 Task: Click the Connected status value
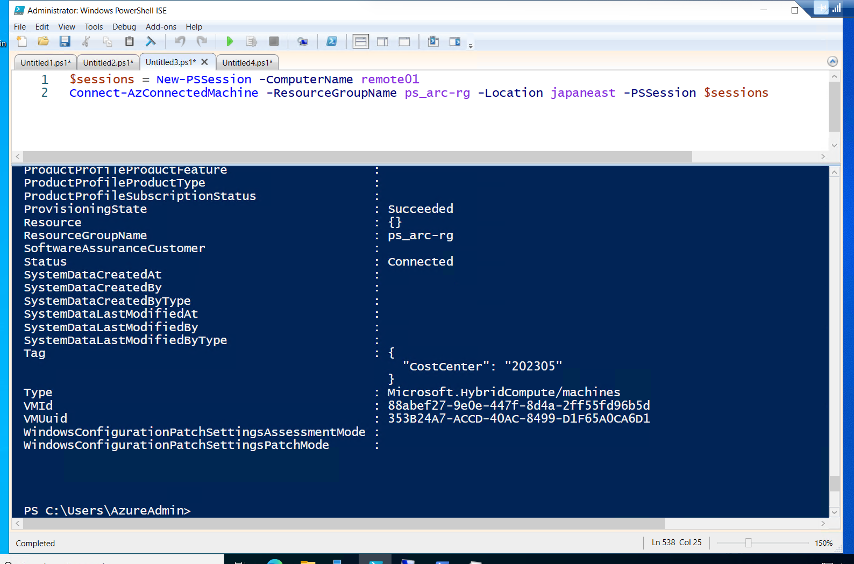[x=421, y=261]
